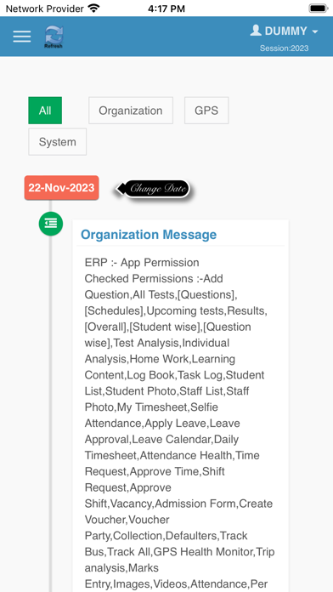
Task: Click the 22-Nov-2023 date badge
Action: [61, 188]
